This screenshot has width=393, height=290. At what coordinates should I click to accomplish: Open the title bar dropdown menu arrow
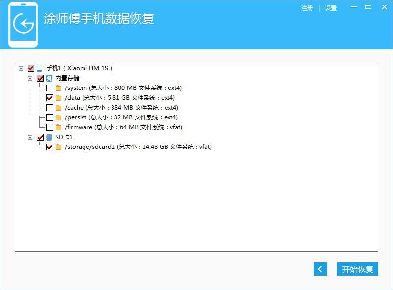click(354, 8)
